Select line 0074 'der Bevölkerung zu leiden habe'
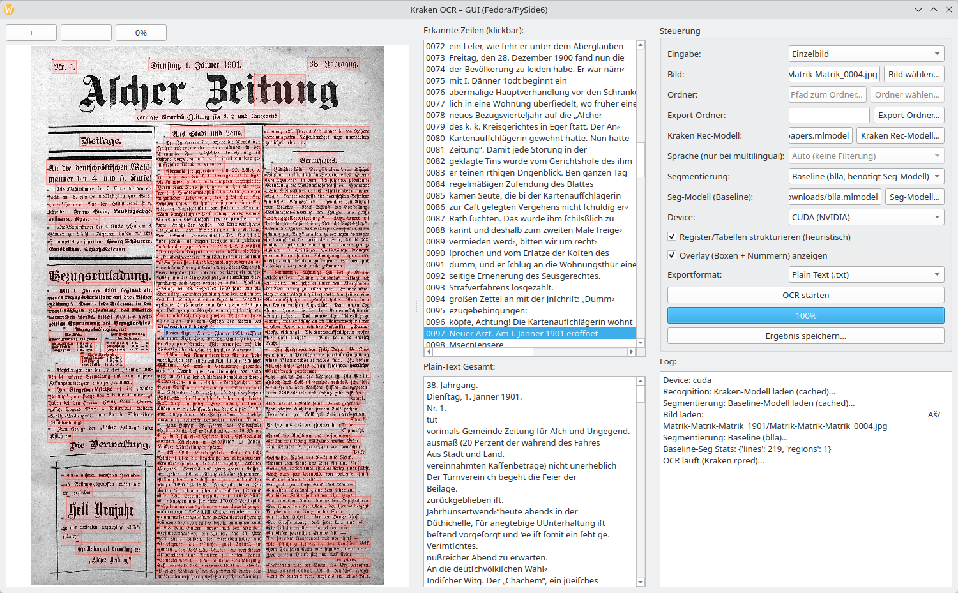This screenshot has height=593, width=958. pyautogui.click(x=530, y=69)
